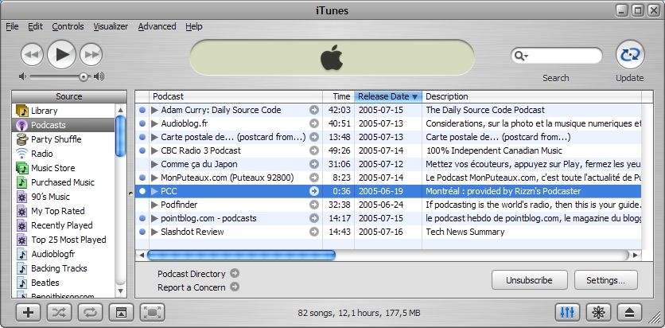Screen dimensions: 665x328
Task: Expand the PCC podcast triangle
Action: click(155, 191)
